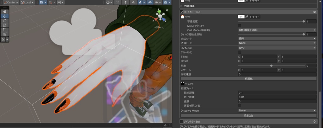The height and width of the screenshot is (128, 323).
Task: Click the 回転速度 input field
Action: pyautogui.click(x=277, y=74)
